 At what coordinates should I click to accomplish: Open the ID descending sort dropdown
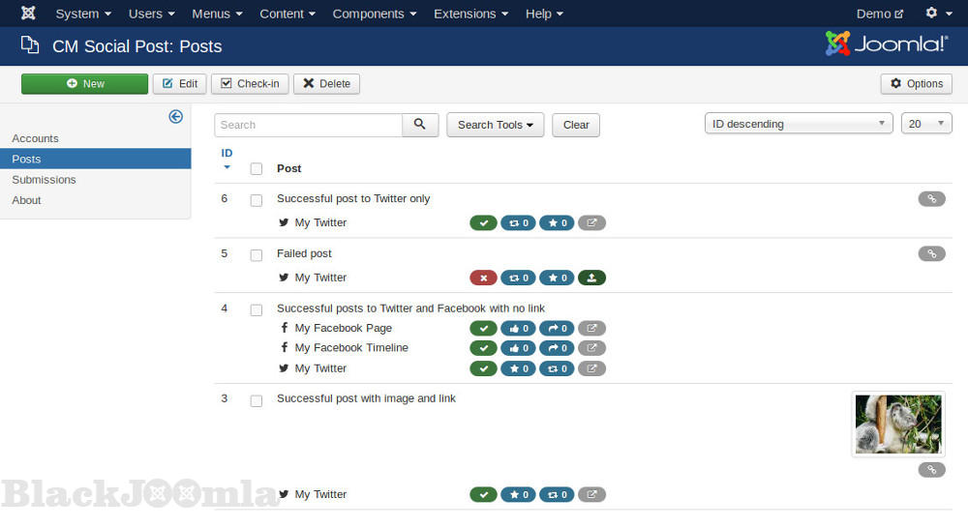799,124
